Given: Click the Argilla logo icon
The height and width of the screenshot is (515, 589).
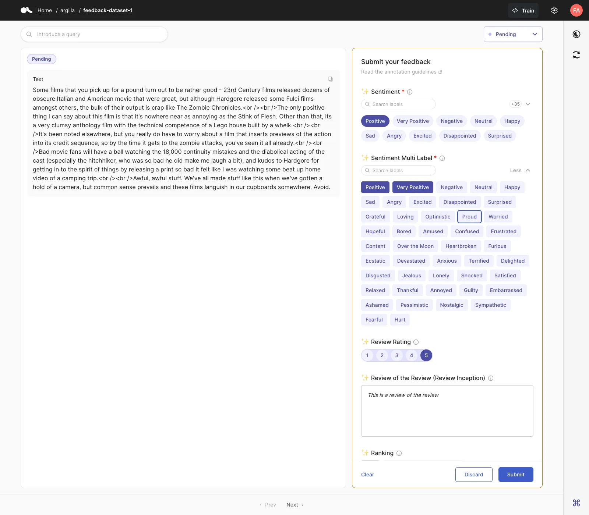Looking at the screenshot, I should pyautogui.click(x=27, y=10).
